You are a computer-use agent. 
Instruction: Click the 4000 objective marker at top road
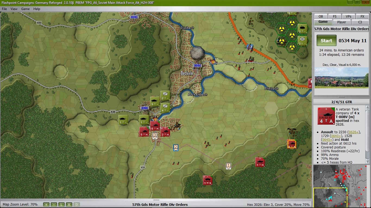pos(134,17)
